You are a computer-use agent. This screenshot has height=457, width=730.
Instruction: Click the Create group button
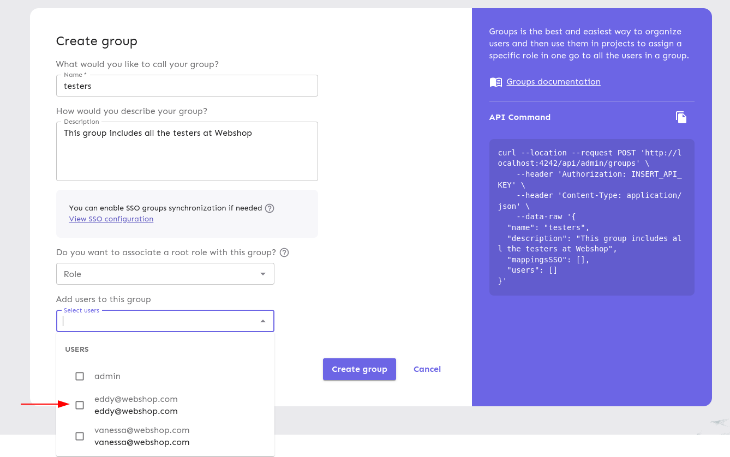pyautogui.click(x=359, y=369)
